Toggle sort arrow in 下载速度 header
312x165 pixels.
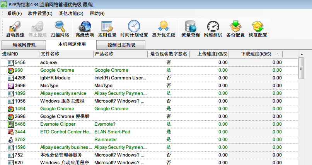click(x=279, y=54)
